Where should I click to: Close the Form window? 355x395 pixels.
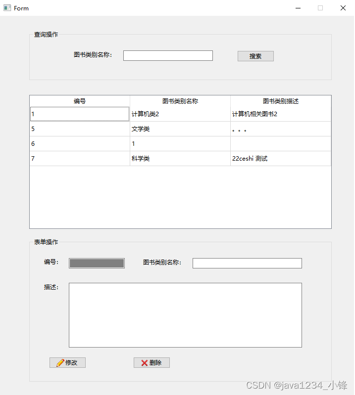pyautogui.click(x=344, y=8)
